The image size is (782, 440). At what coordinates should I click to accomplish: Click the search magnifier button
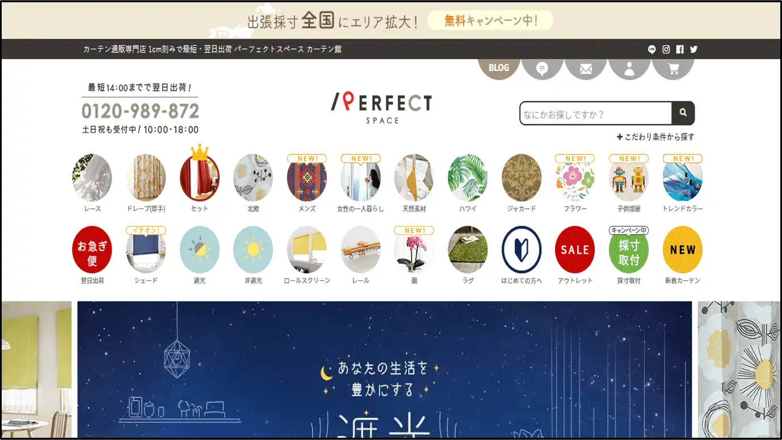pyautogui.click(x=683, y=113)
